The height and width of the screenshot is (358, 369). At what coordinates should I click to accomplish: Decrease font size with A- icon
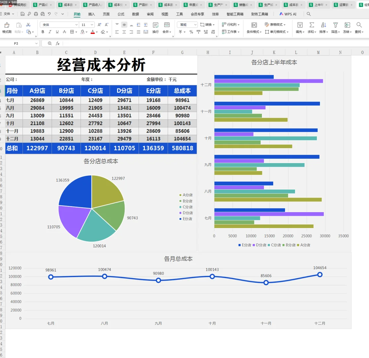point(107,25)
